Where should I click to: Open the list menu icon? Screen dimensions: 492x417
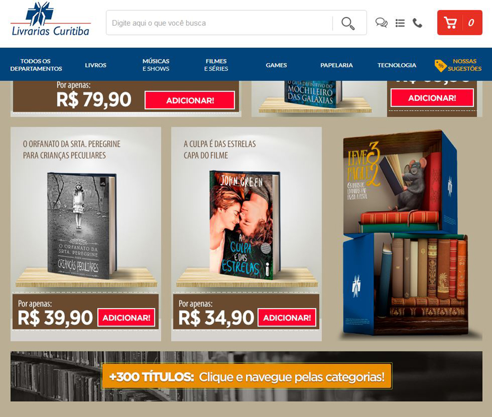[x=400, y=23]
